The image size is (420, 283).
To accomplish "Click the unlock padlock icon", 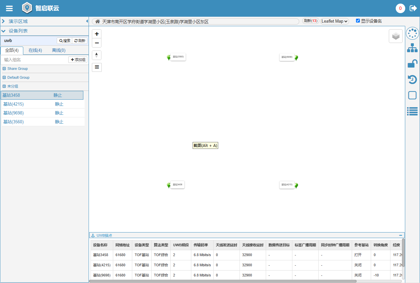I will 412,64.
